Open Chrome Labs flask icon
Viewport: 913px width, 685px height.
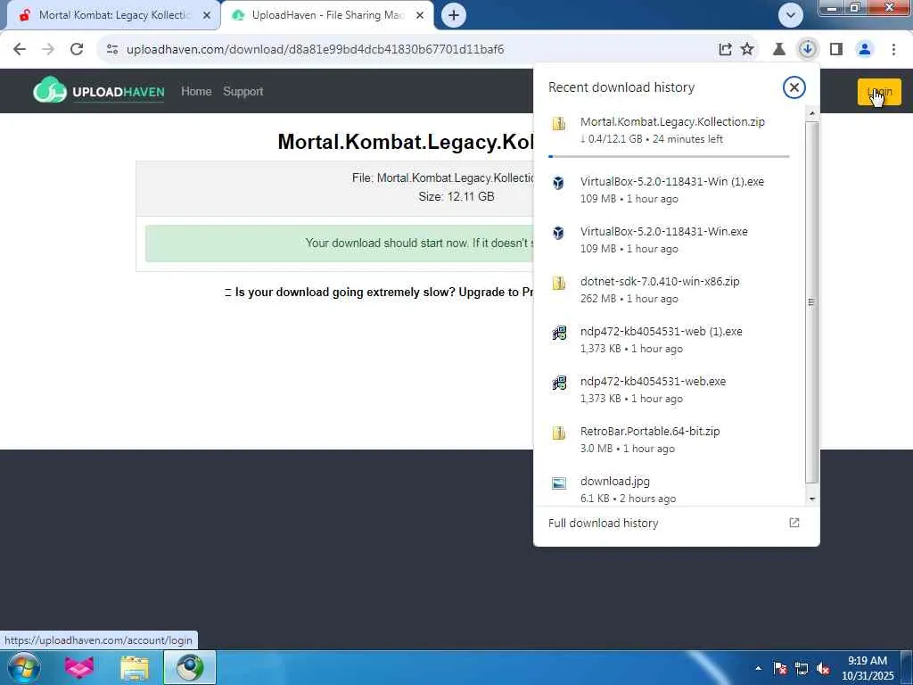tap(779, 49)
